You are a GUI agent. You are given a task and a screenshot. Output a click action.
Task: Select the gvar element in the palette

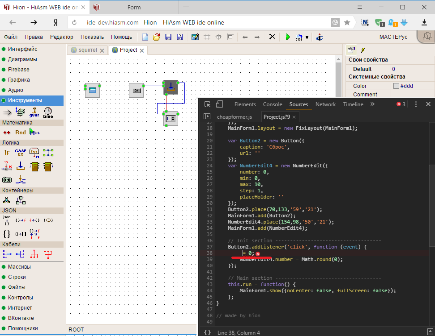(x=34, y=112)
